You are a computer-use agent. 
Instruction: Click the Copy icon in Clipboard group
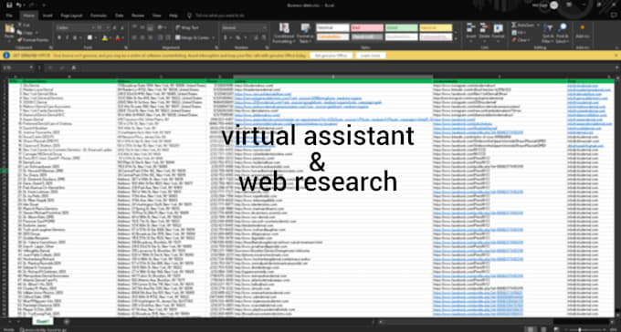[x=20, y=33]
